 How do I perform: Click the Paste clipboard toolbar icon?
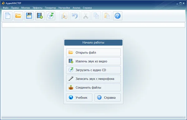pyautogui.click(x=107, y=16)
